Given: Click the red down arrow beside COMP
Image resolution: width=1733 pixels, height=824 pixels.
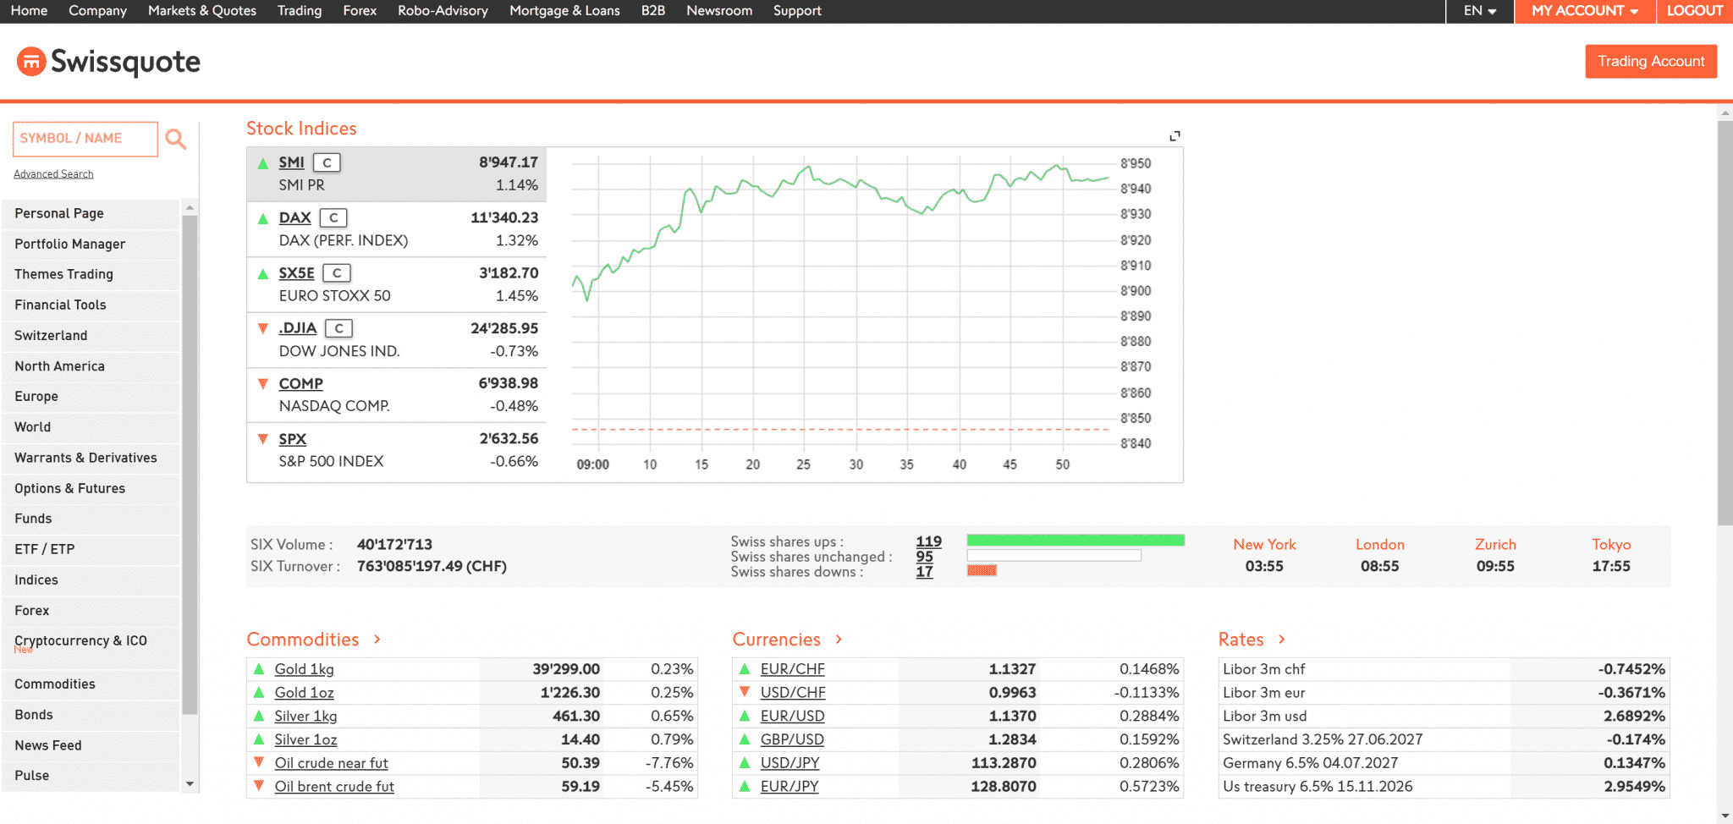Looking at the screenshot, I should (x=263, y=383).
